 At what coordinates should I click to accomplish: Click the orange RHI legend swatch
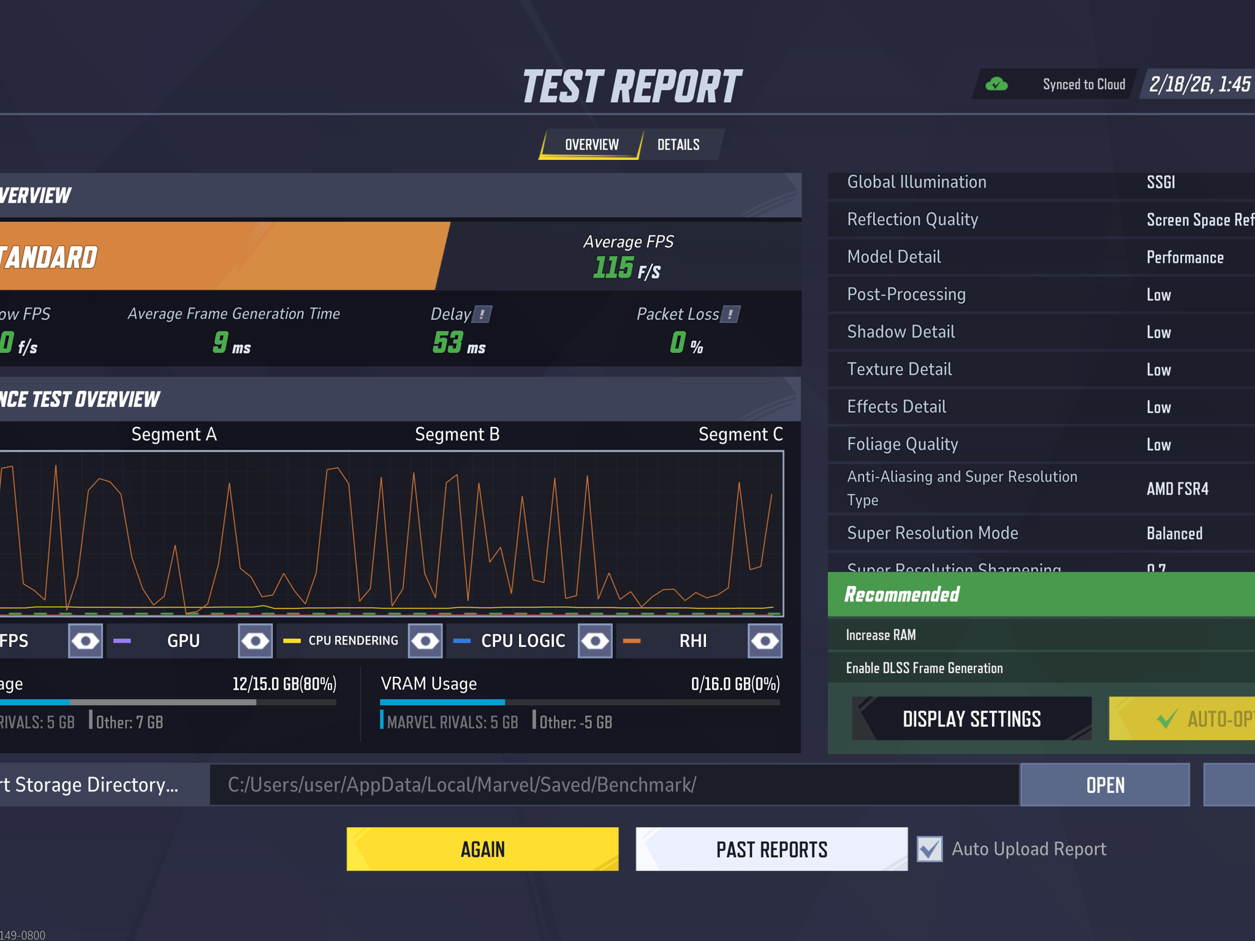632,641
